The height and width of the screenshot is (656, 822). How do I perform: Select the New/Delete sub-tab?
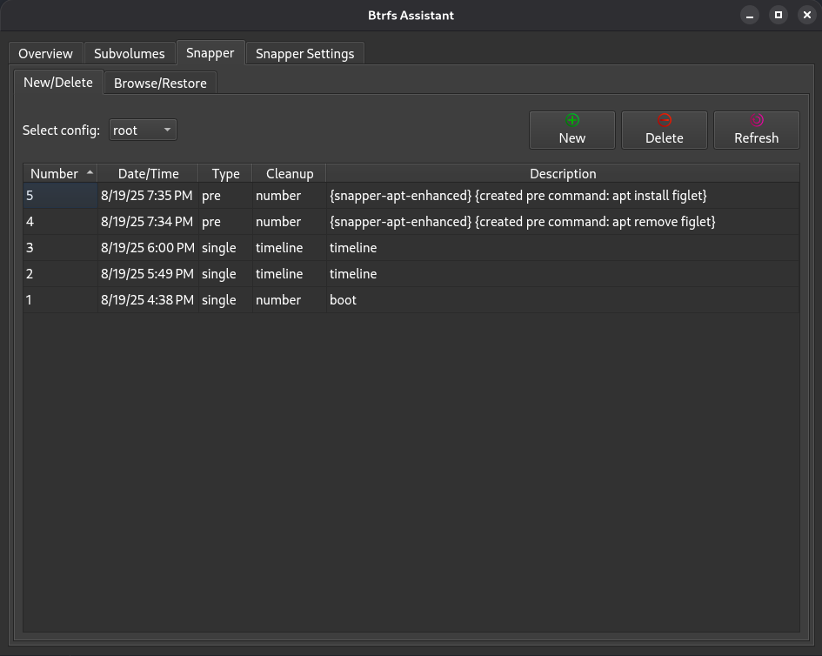[x=58, y=83]
